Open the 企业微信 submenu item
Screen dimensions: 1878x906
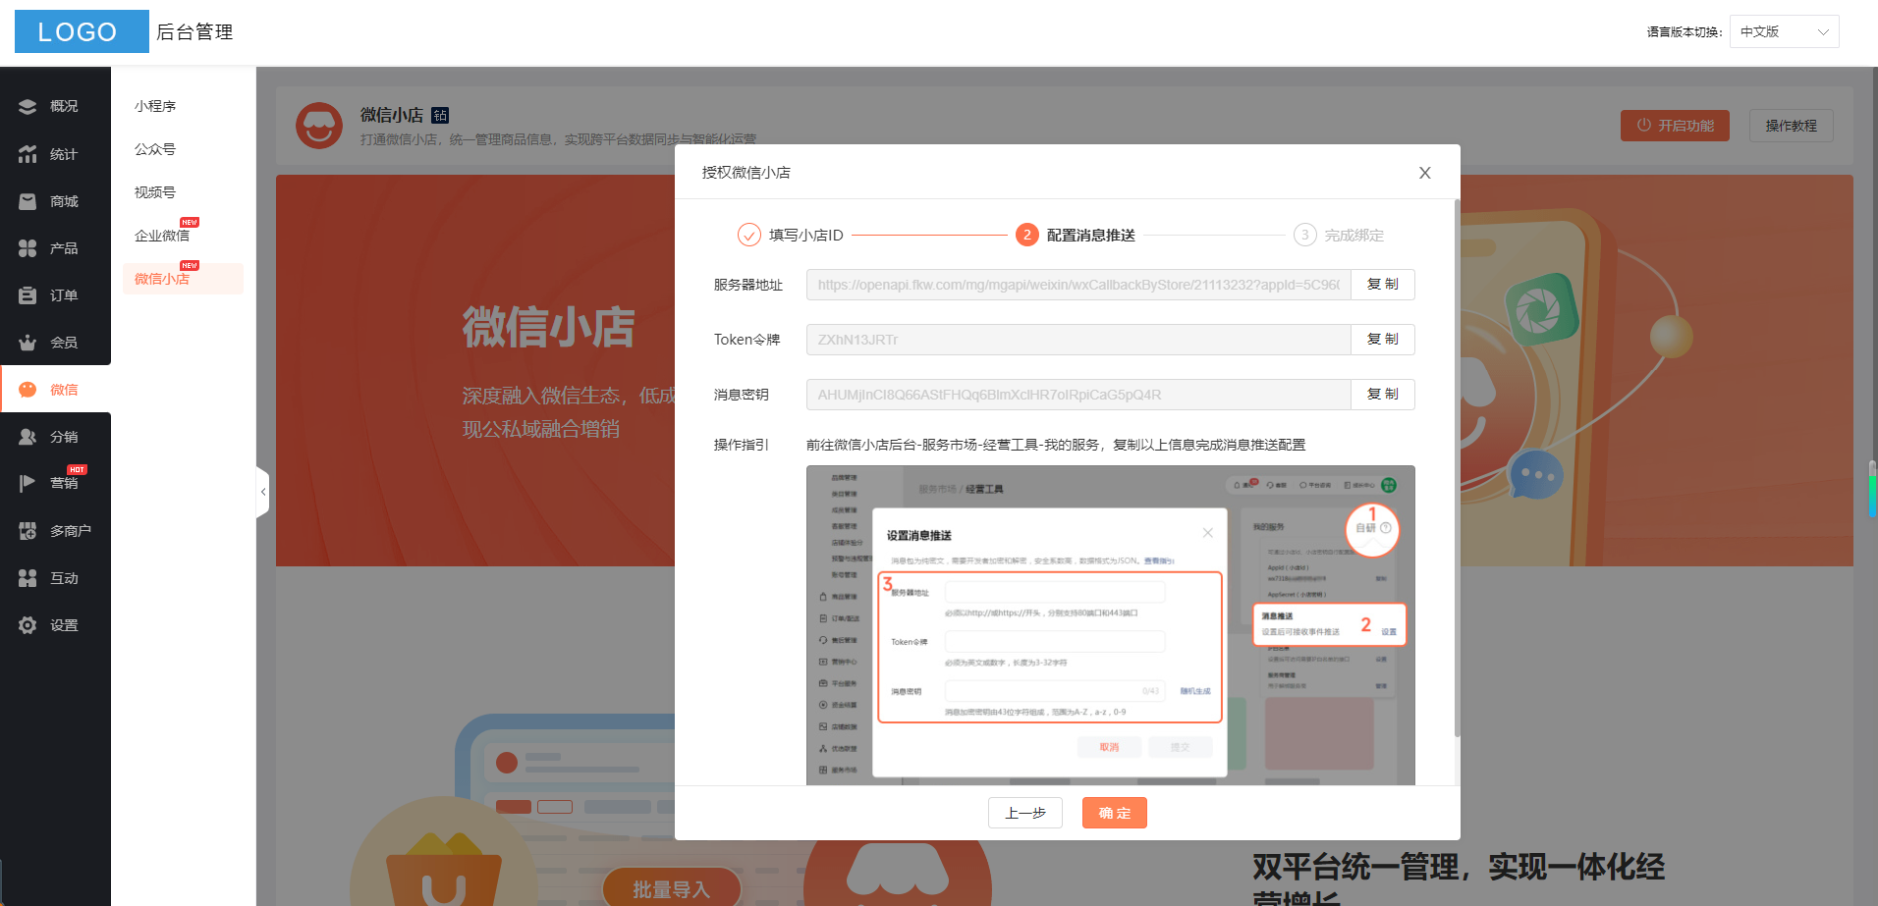(x=162, y=236)
